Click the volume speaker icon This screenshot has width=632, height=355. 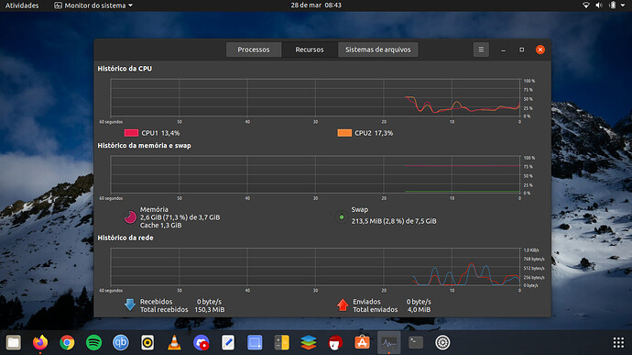[599, 6]
